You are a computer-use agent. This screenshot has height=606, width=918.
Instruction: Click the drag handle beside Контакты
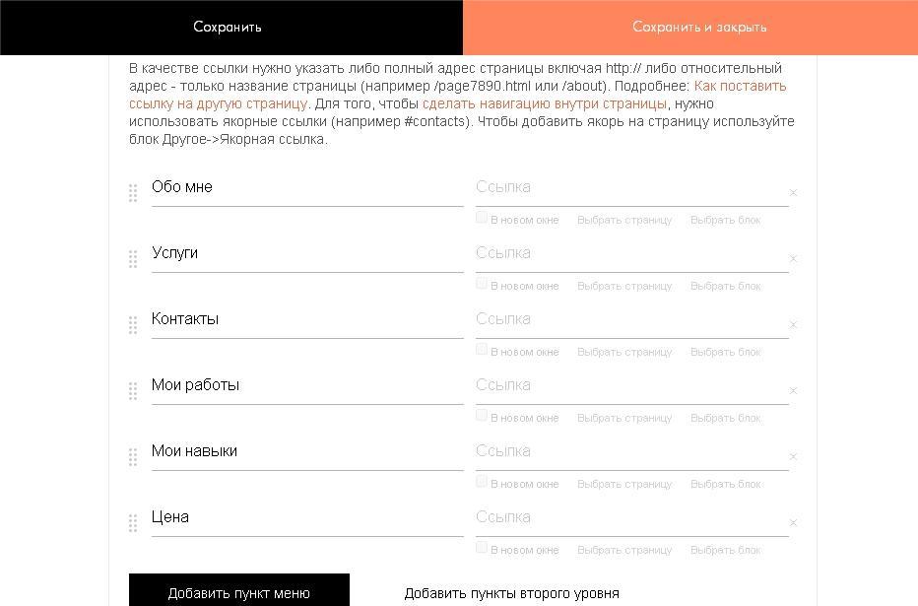point(133,325)
